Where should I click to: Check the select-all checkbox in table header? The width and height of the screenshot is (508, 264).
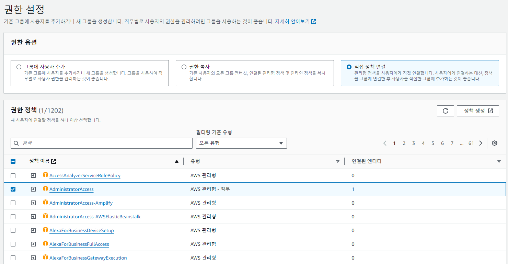13,161
